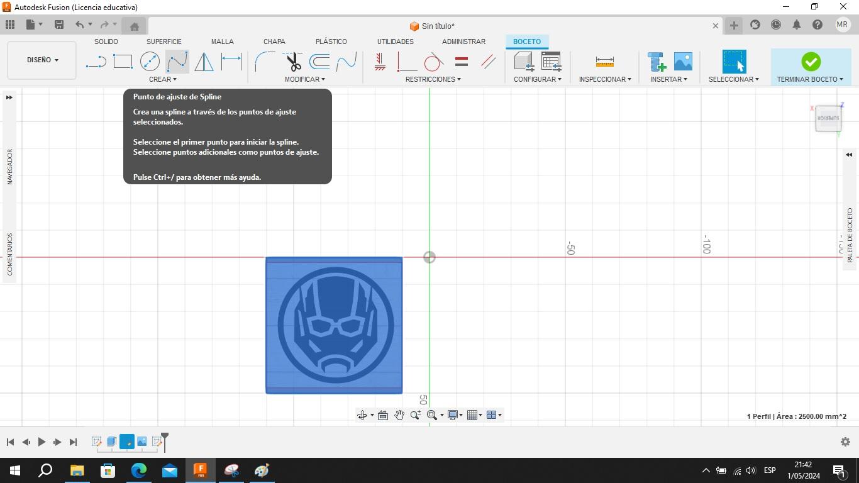Undo the last action

click(x=79, y=25)
